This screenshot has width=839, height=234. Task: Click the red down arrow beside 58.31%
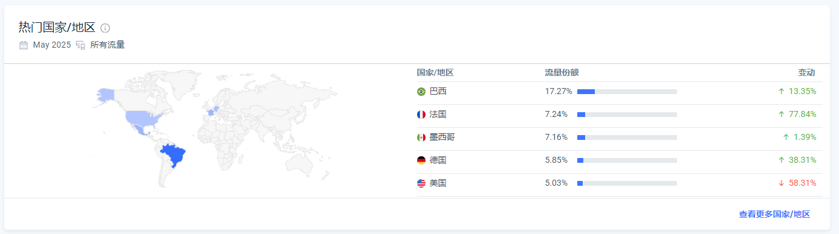(782, 183)
